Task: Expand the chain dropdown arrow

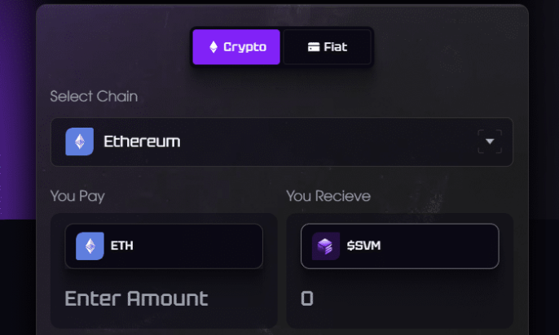Action: coord(490,141)
